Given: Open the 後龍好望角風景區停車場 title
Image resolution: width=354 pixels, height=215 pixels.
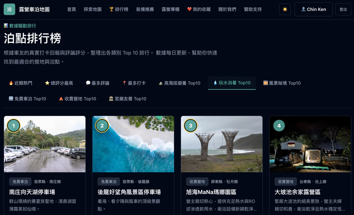Looking at the screenshot, I should point(129,192).
